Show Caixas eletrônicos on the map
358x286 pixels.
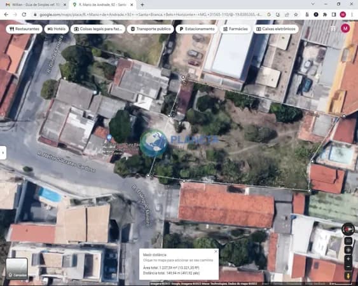[x=276, y=29]
